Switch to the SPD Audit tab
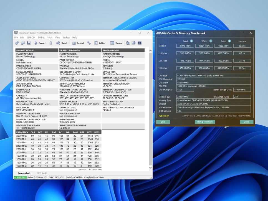 coord(42,173)
